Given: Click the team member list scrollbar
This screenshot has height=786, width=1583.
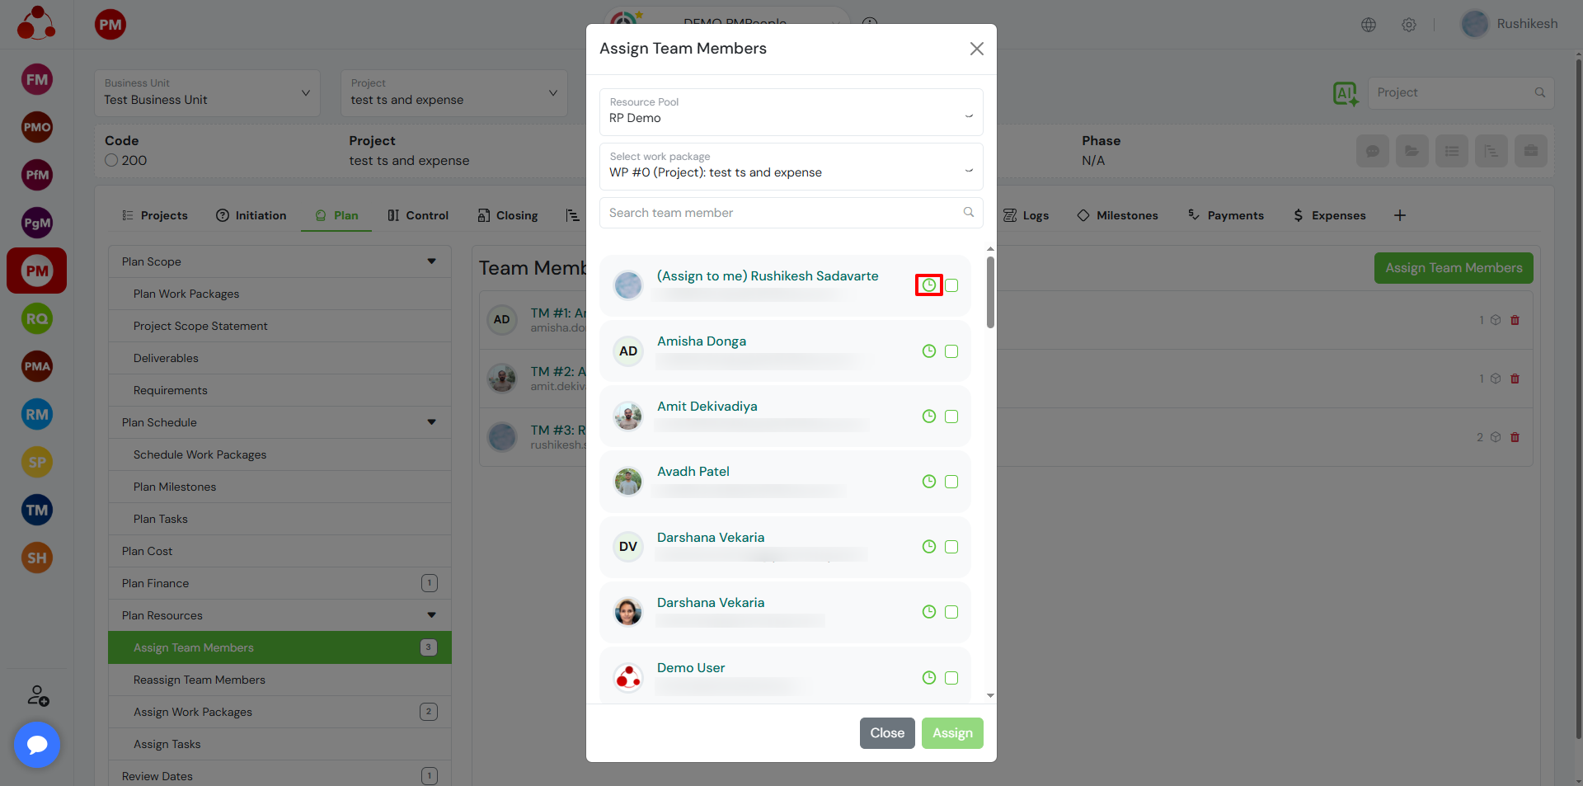Looking at the screenshot, I should click(x=990, y=293).
